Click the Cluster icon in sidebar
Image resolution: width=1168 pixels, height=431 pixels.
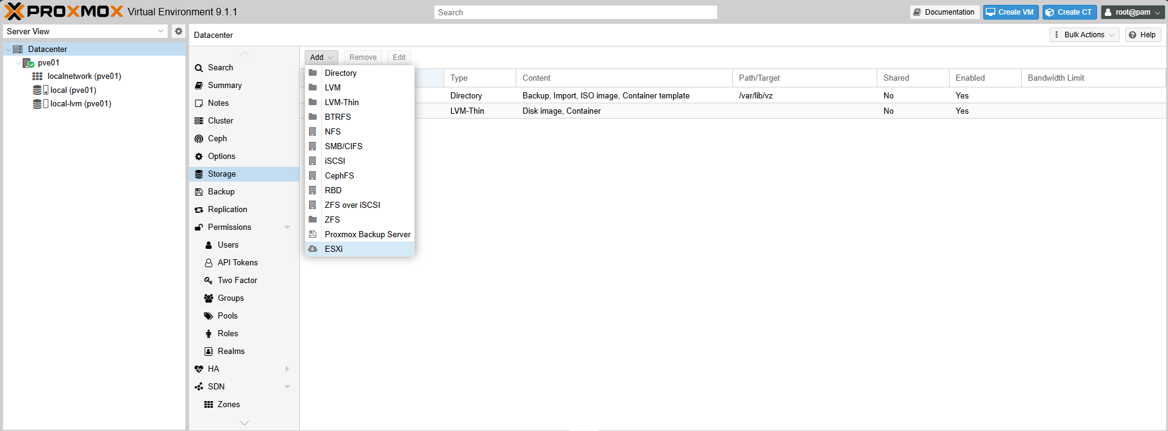pyautogui.click(x=199, y=121)
